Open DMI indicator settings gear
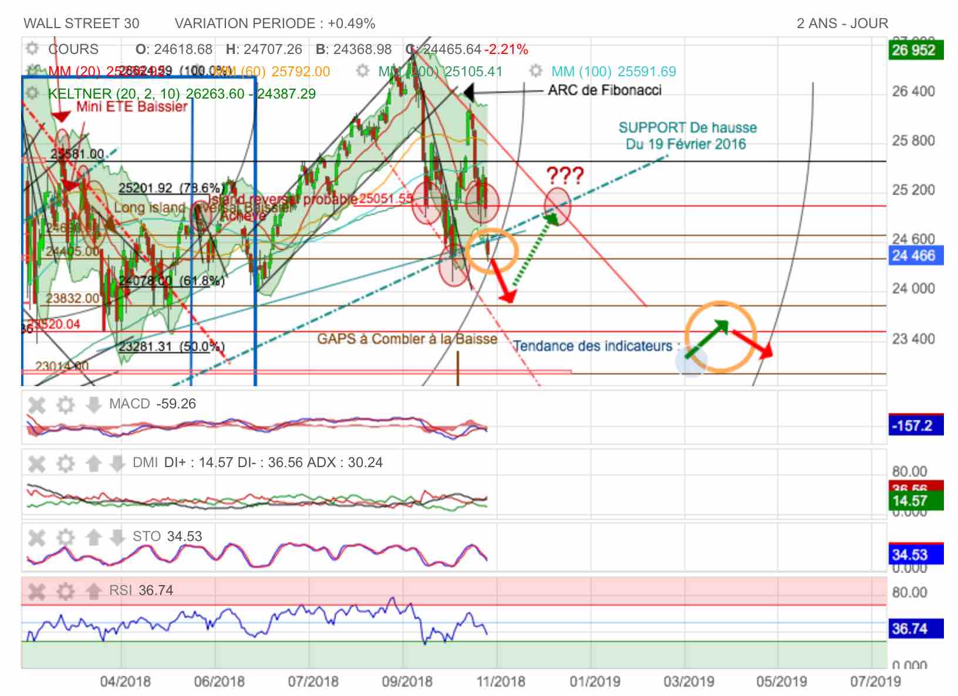 [x=66, y=464]
